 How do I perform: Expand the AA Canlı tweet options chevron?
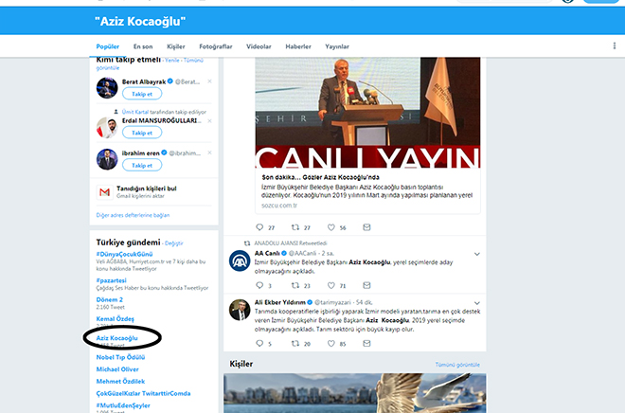476,254
